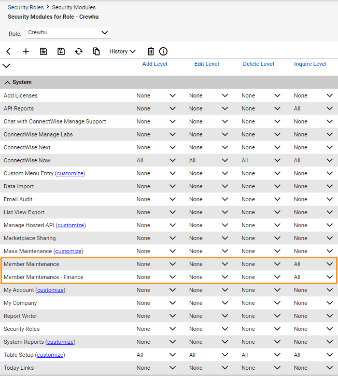Collapse the System section

tap(7, 82)
